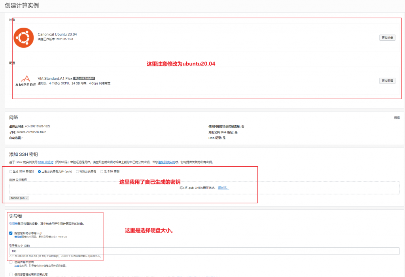
Task: Open the 性能 link under the boot volume checkbox
Action: [x=18, y=237]
